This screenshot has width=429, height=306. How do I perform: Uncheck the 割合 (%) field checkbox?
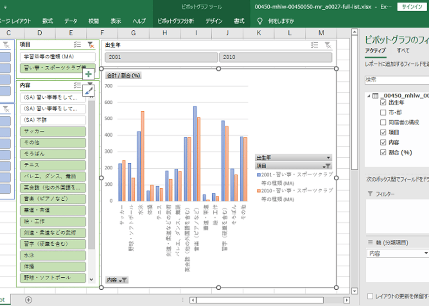[x=383, y=153]
